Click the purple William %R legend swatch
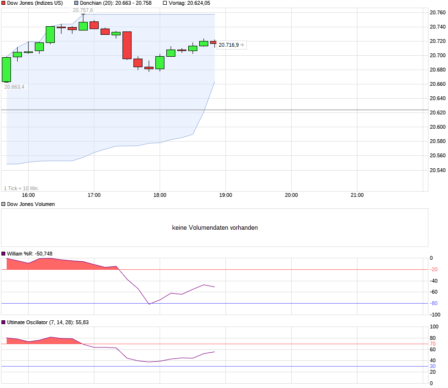This screenshot has width=448, height=388. [3, 254]
